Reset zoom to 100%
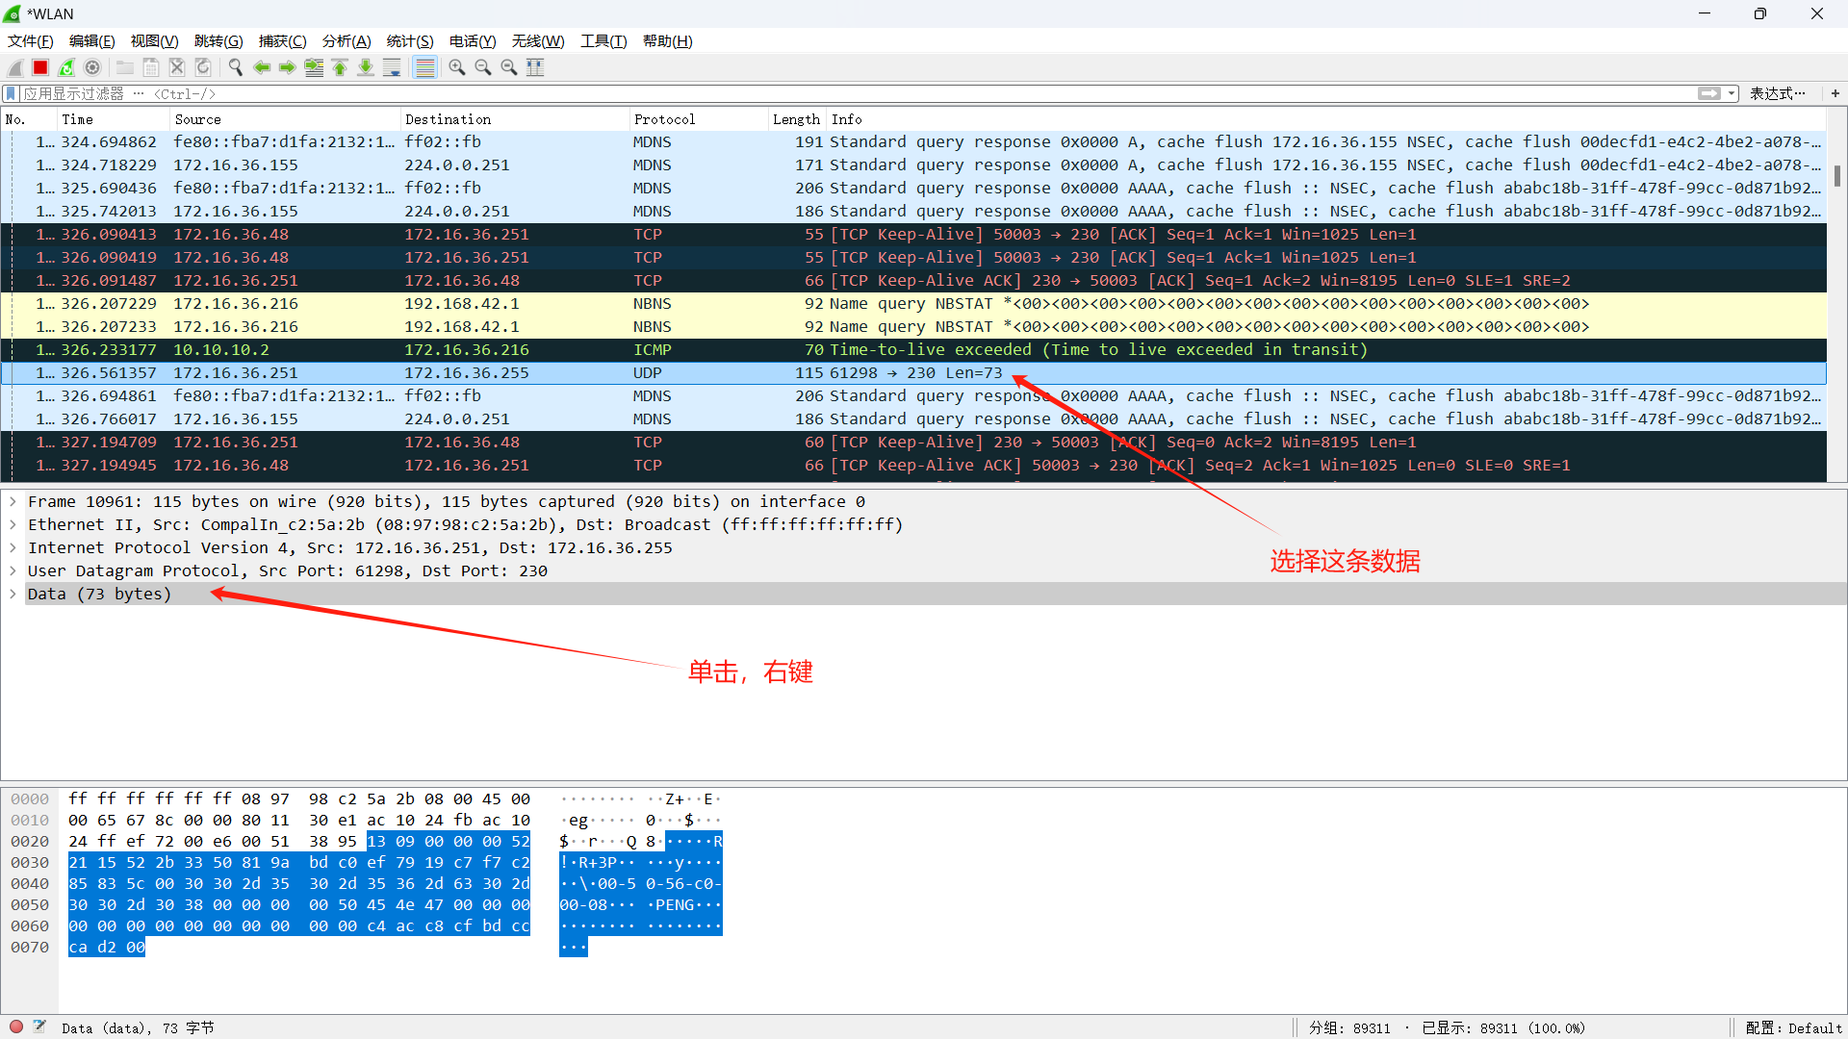Image resolution: width=1848 pixels, height=1039 pixels. (510, 67)
